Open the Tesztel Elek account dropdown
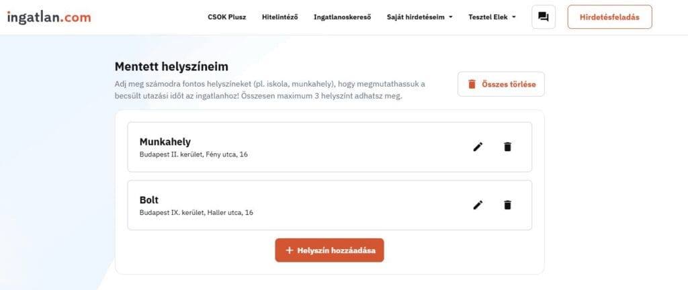 point(492,17)
